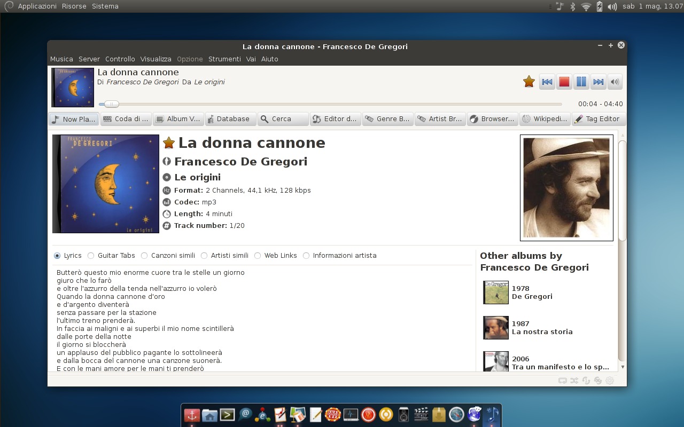Open the Strumenti menu
This screenshot has height=427, width=684.
224,59
